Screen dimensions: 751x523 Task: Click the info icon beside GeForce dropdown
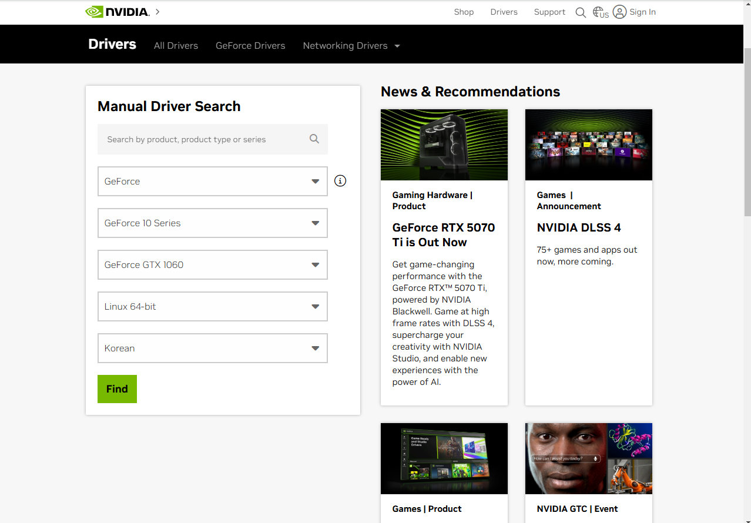[x=340, y=181]
